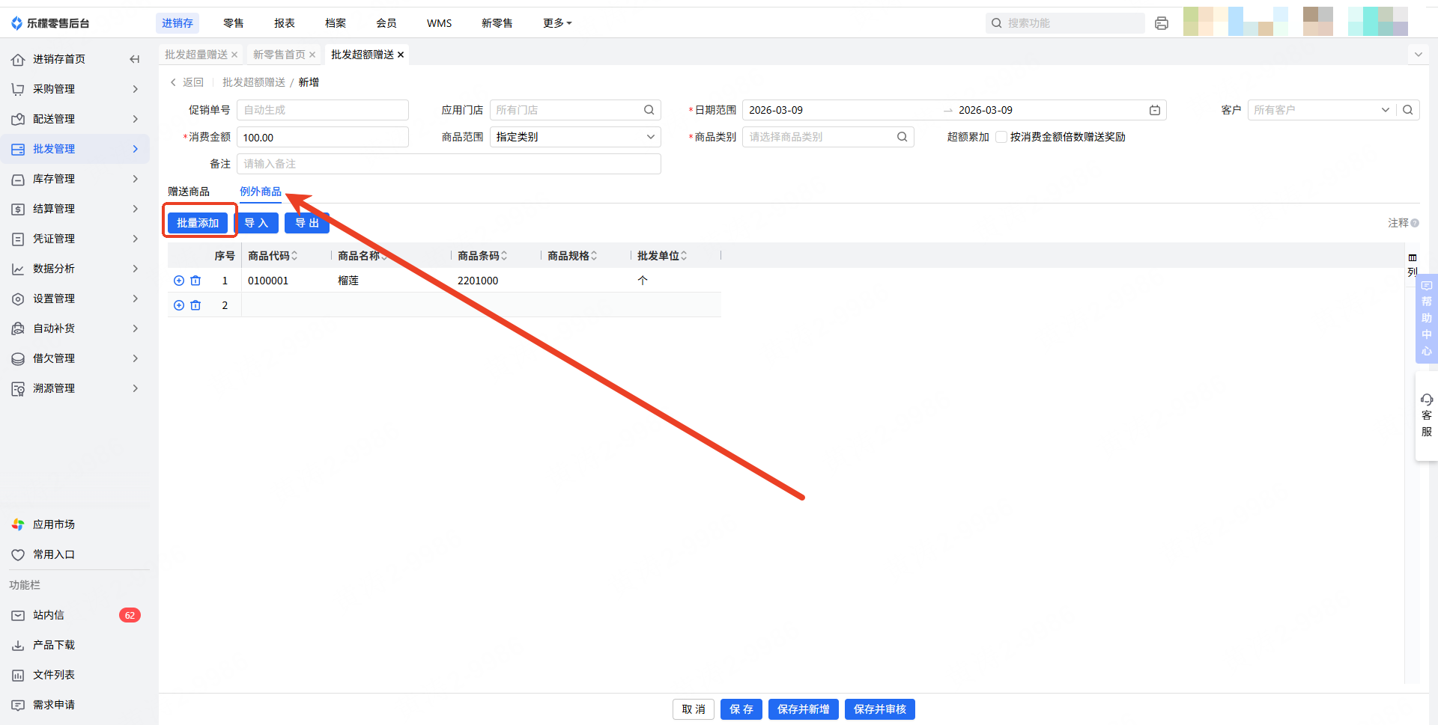Screen dimensions: 1438x725
Task: Add row using plus icon in row 2
Action: coord(179,305)
